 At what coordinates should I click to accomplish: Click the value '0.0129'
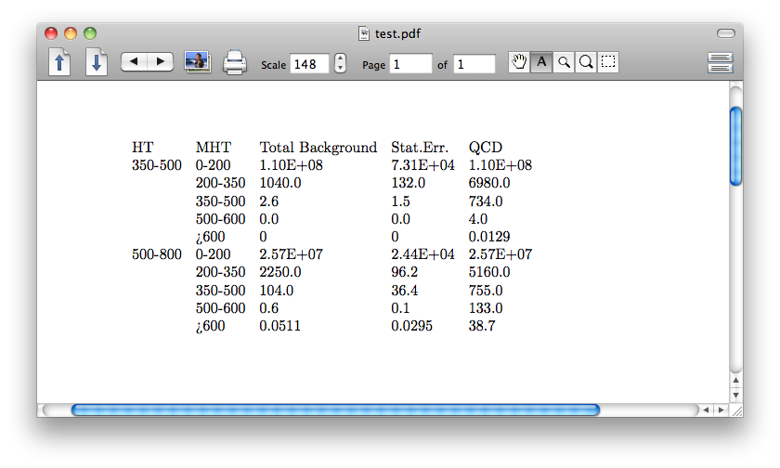pos(489,237)
